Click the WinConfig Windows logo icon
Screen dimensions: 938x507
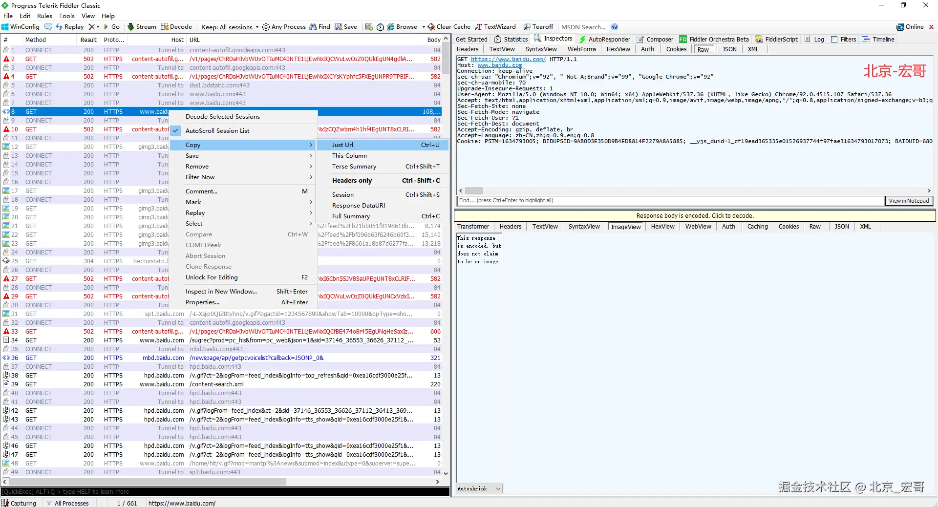pos(5,27)
